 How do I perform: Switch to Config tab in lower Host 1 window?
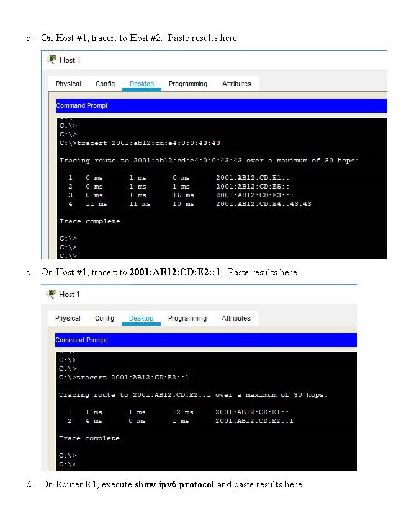pyautogui.click(x=105, y=318)
